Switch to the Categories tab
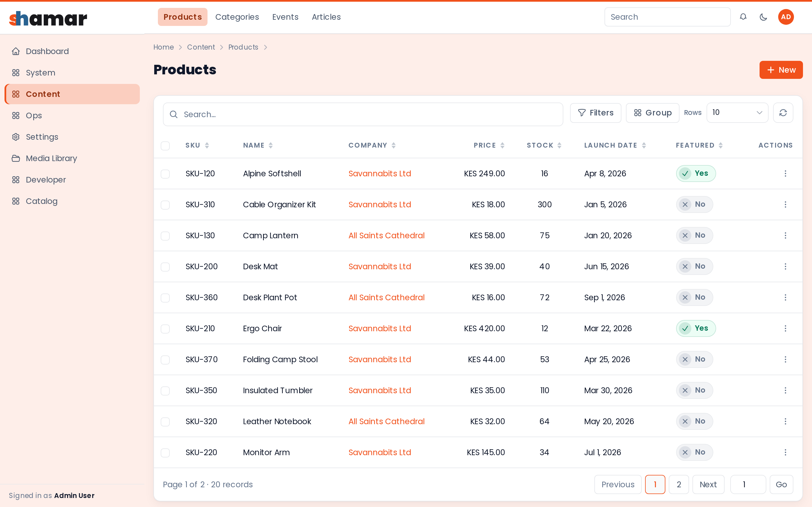This screenshot has height=507, width=812. click(x=237, y=17)
